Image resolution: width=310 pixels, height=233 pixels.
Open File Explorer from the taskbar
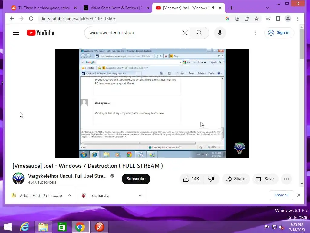(x=43, y=227)
